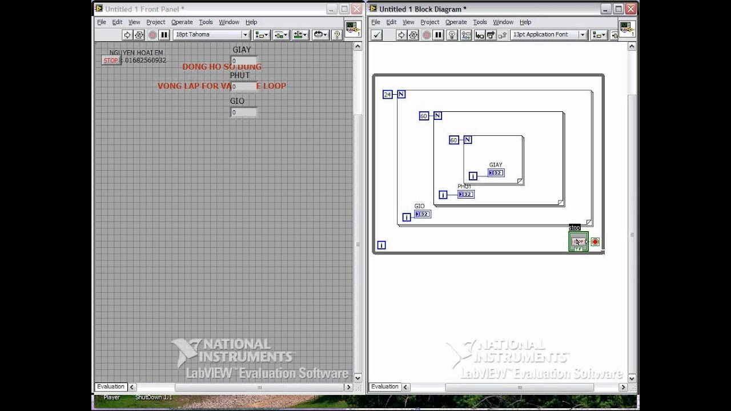Select the GIAY I32 indicator terminal
Viewport: 731px width, 411px height.
pos(496,173)
